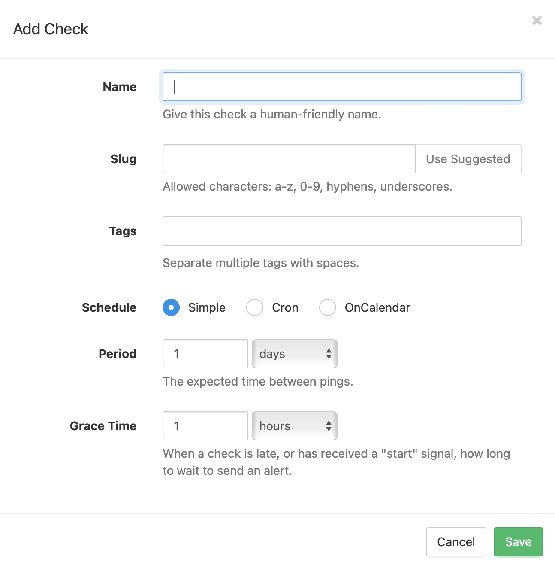Click into the Name text field
Screen dimensions: 555x565
click(x=342, y=87)
